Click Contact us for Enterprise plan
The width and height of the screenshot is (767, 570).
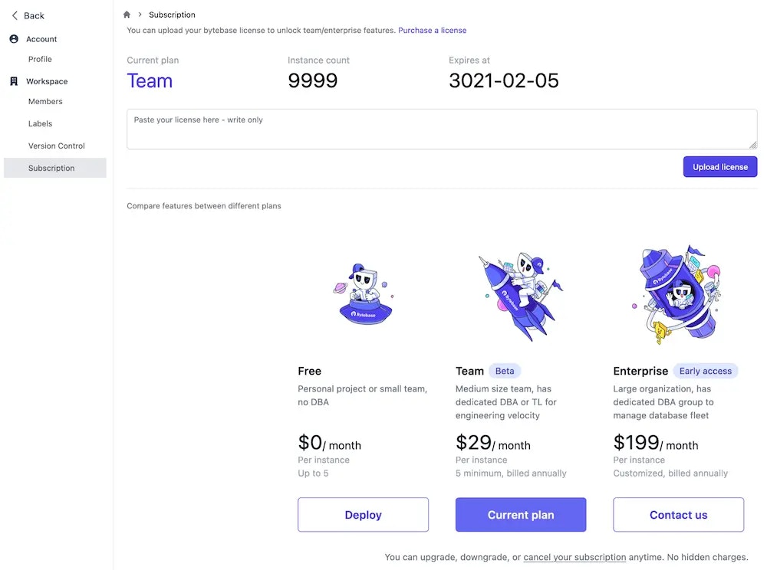(678, 514)
